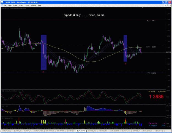Image resolution: width=172 pixels, height=133 pixels.
Task: Click the MetaTrader icon in the title bar
Action: [x=2, y=2]
